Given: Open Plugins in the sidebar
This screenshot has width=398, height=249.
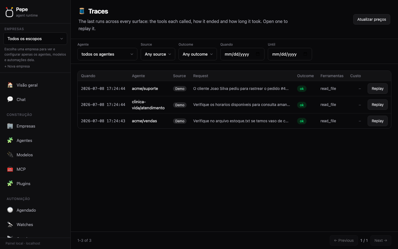Looking at the screenshot, I should (x=35, y=183).
